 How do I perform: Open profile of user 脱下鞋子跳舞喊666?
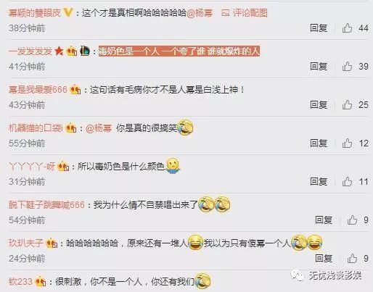[x=46, y=205]
